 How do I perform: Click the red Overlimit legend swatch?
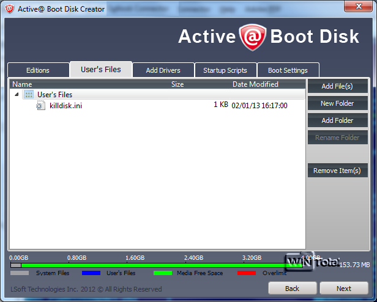(247, 273)
